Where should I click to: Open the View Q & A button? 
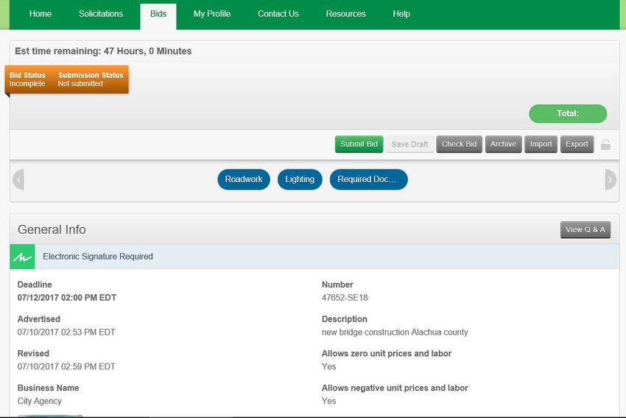(x=585, y=230)
